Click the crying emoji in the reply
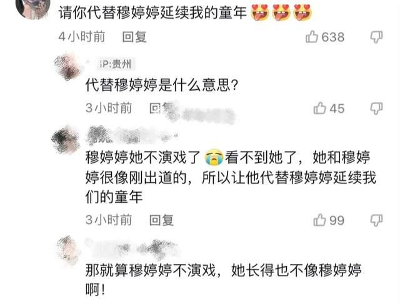Image resolution: width=400 pixels, height=305 pixels. [214, 157]
